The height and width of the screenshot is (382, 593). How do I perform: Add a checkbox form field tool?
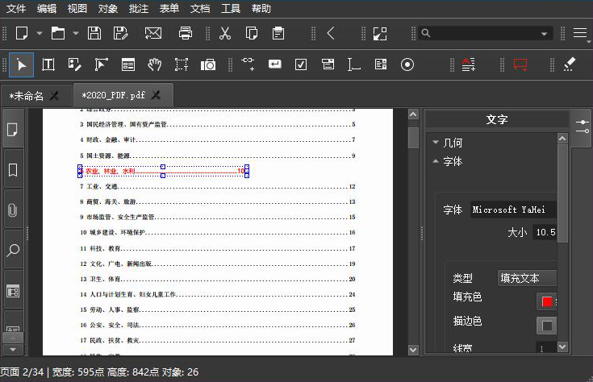coord(301,64)
